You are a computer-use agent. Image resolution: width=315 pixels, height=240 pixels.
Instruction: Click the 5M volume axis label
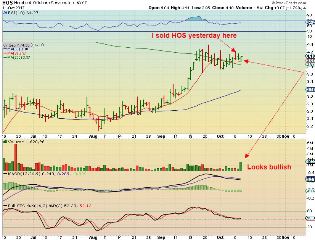tap(310, 143)
